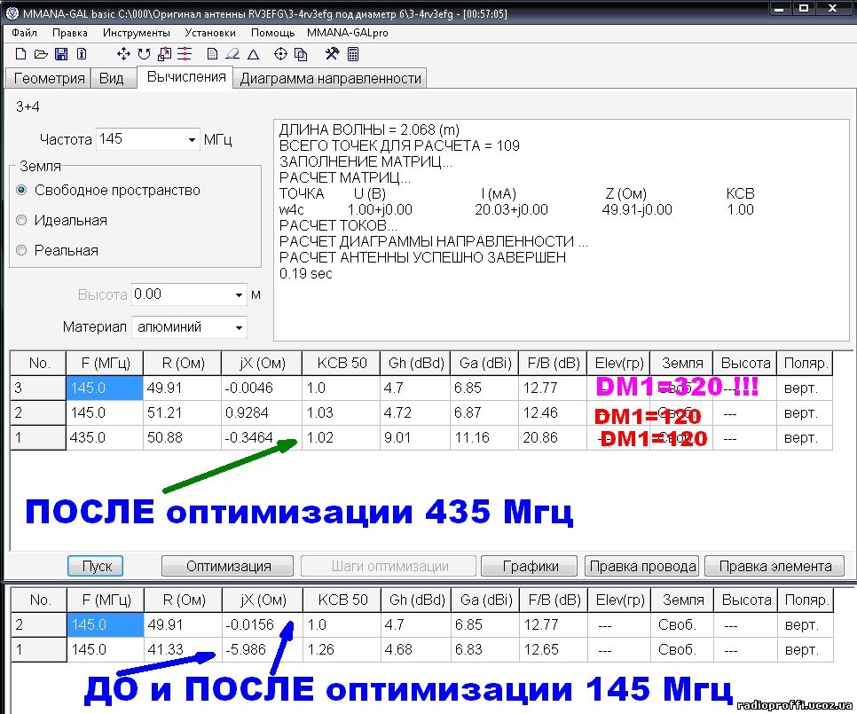Select the 0.9284 reactance cell

pos(262,412)
